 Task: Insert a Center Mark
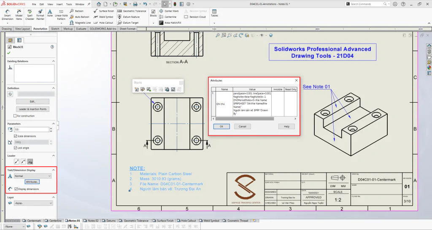pyautogui.click(x=169, y=11)
